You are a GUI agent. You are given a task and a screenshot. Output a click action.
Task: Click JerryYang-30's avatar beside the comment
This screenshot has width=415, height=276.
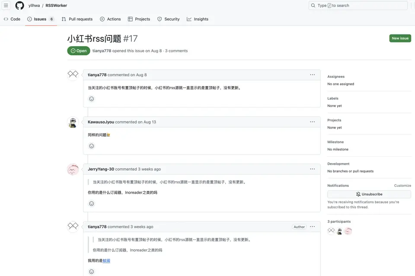[73, 169]
